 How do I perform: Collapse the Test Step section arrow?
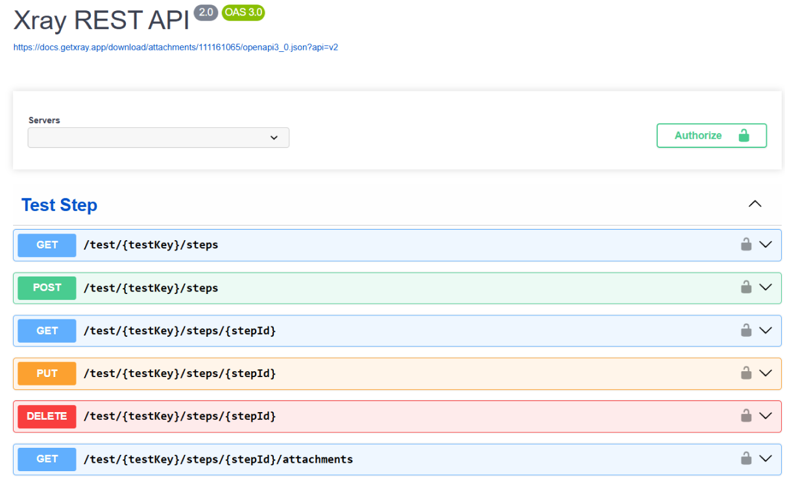(x=755, y=204)
